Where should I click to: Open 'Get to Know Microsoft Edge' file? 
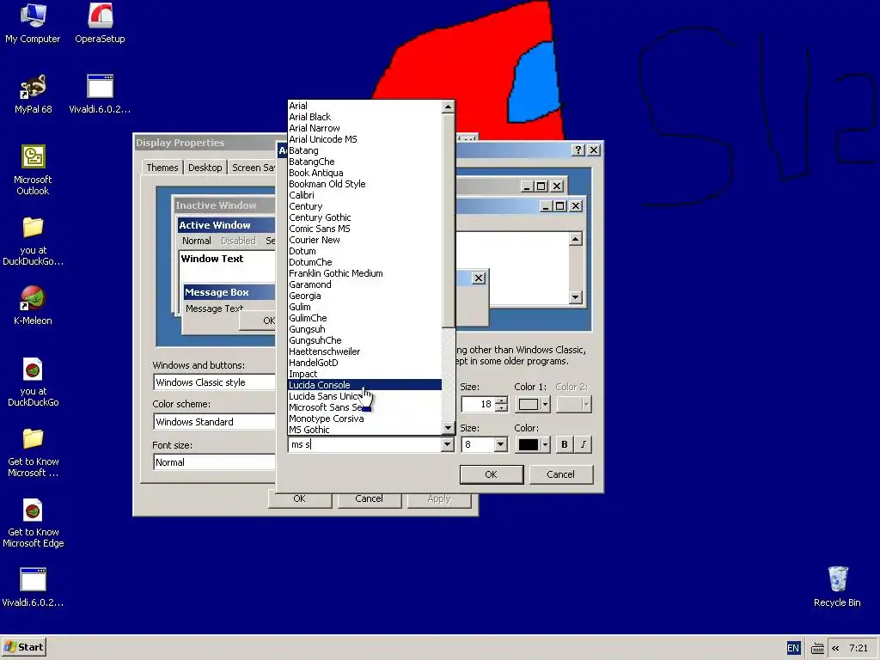[x=34, y=523]
